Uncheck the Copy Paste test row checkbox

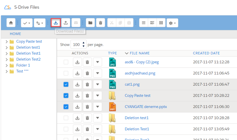click(x=66, y=96)
